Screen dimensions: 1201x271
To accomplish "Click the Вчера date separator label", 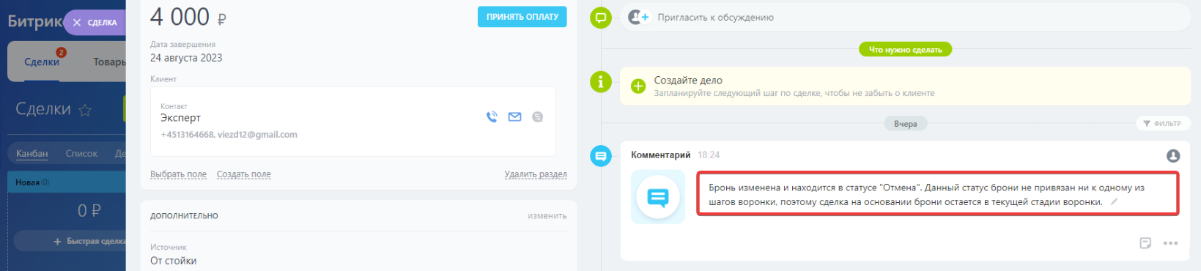I will (905, 124).
